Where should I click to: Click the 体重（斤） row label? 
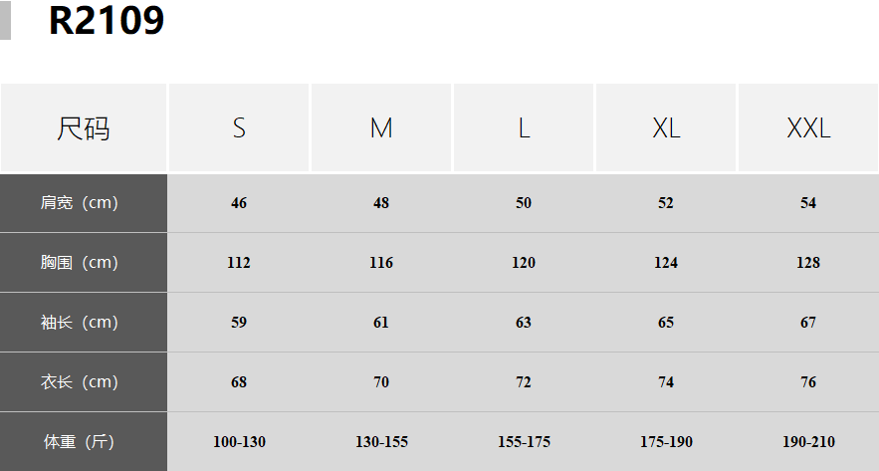click(80, 442)
